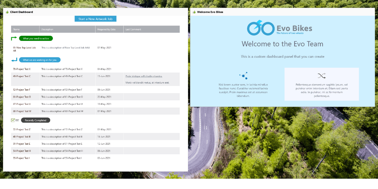Screen dimensions: 378x189
Task: Click the 06-Jun-2021 date cell
Action: click(x=104, y=151)
